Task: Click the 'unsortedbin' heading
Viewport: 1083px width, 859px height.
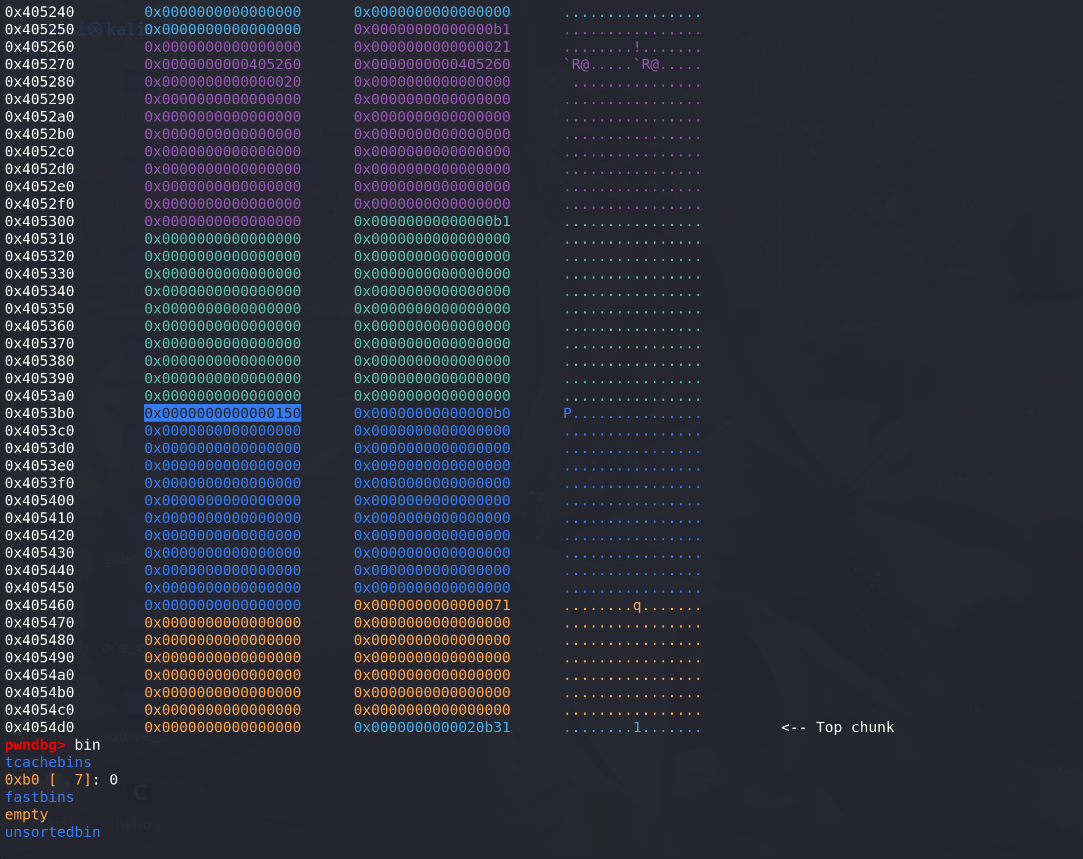Action: pos(52,832)
